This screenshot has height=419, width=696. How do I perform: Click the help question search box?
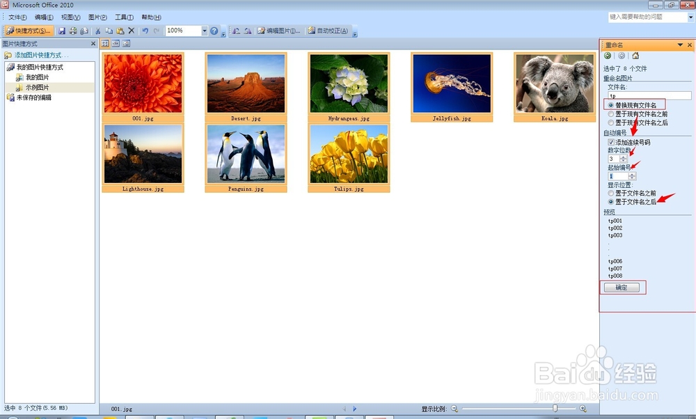pos(647,17)
